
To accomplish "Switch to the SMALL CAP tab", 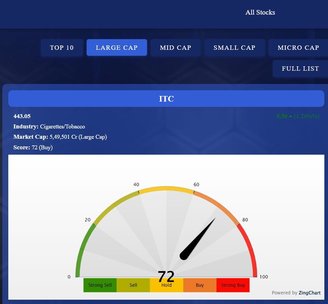I will click(x=234, y=47).
